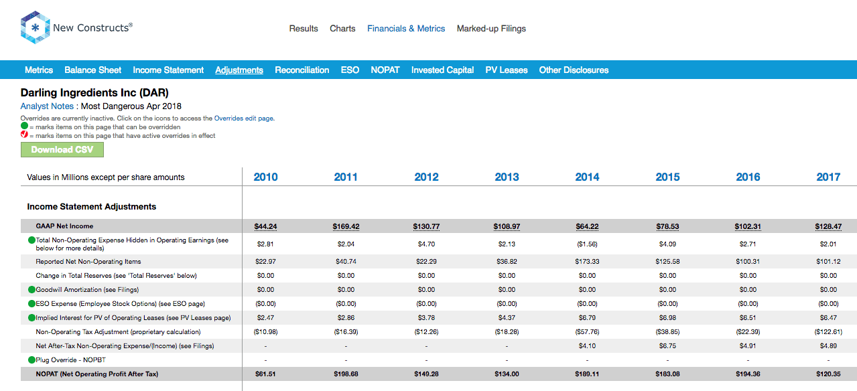Screen dimensions: 857x391
Task: Click the 2013 column header
Action: point(507,177)
